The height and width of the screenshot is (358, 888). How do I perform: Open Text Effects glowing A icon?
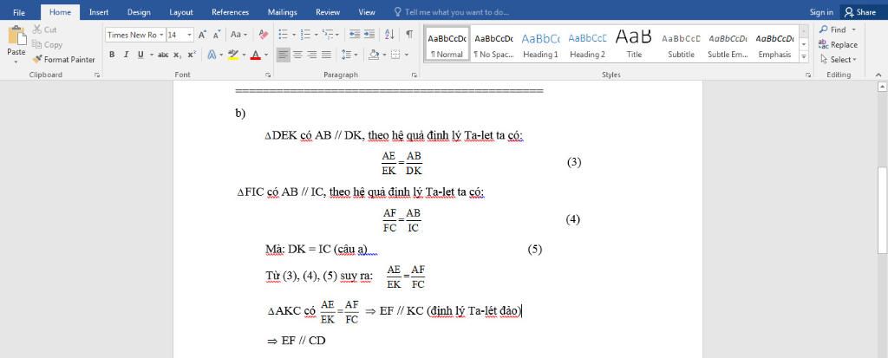[x=212, y=55]
